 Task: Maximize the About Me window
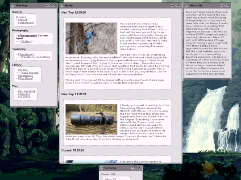coord(225,5)
